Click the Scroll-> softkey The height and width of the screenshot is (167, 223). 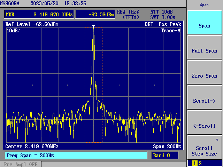click(x=205, y=97)
